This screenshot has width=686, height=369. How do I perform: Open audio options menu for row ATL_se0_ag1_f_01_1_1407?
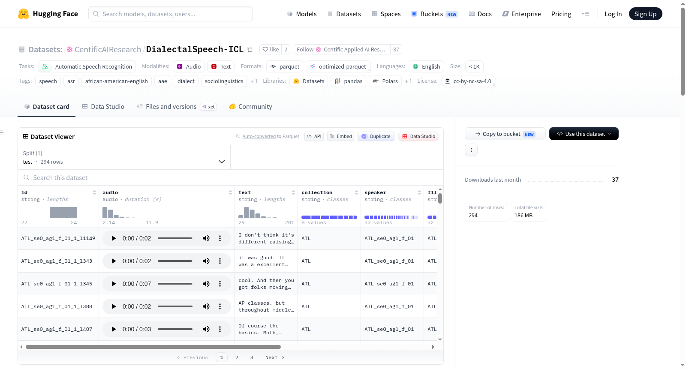click(x=220, y=329)
